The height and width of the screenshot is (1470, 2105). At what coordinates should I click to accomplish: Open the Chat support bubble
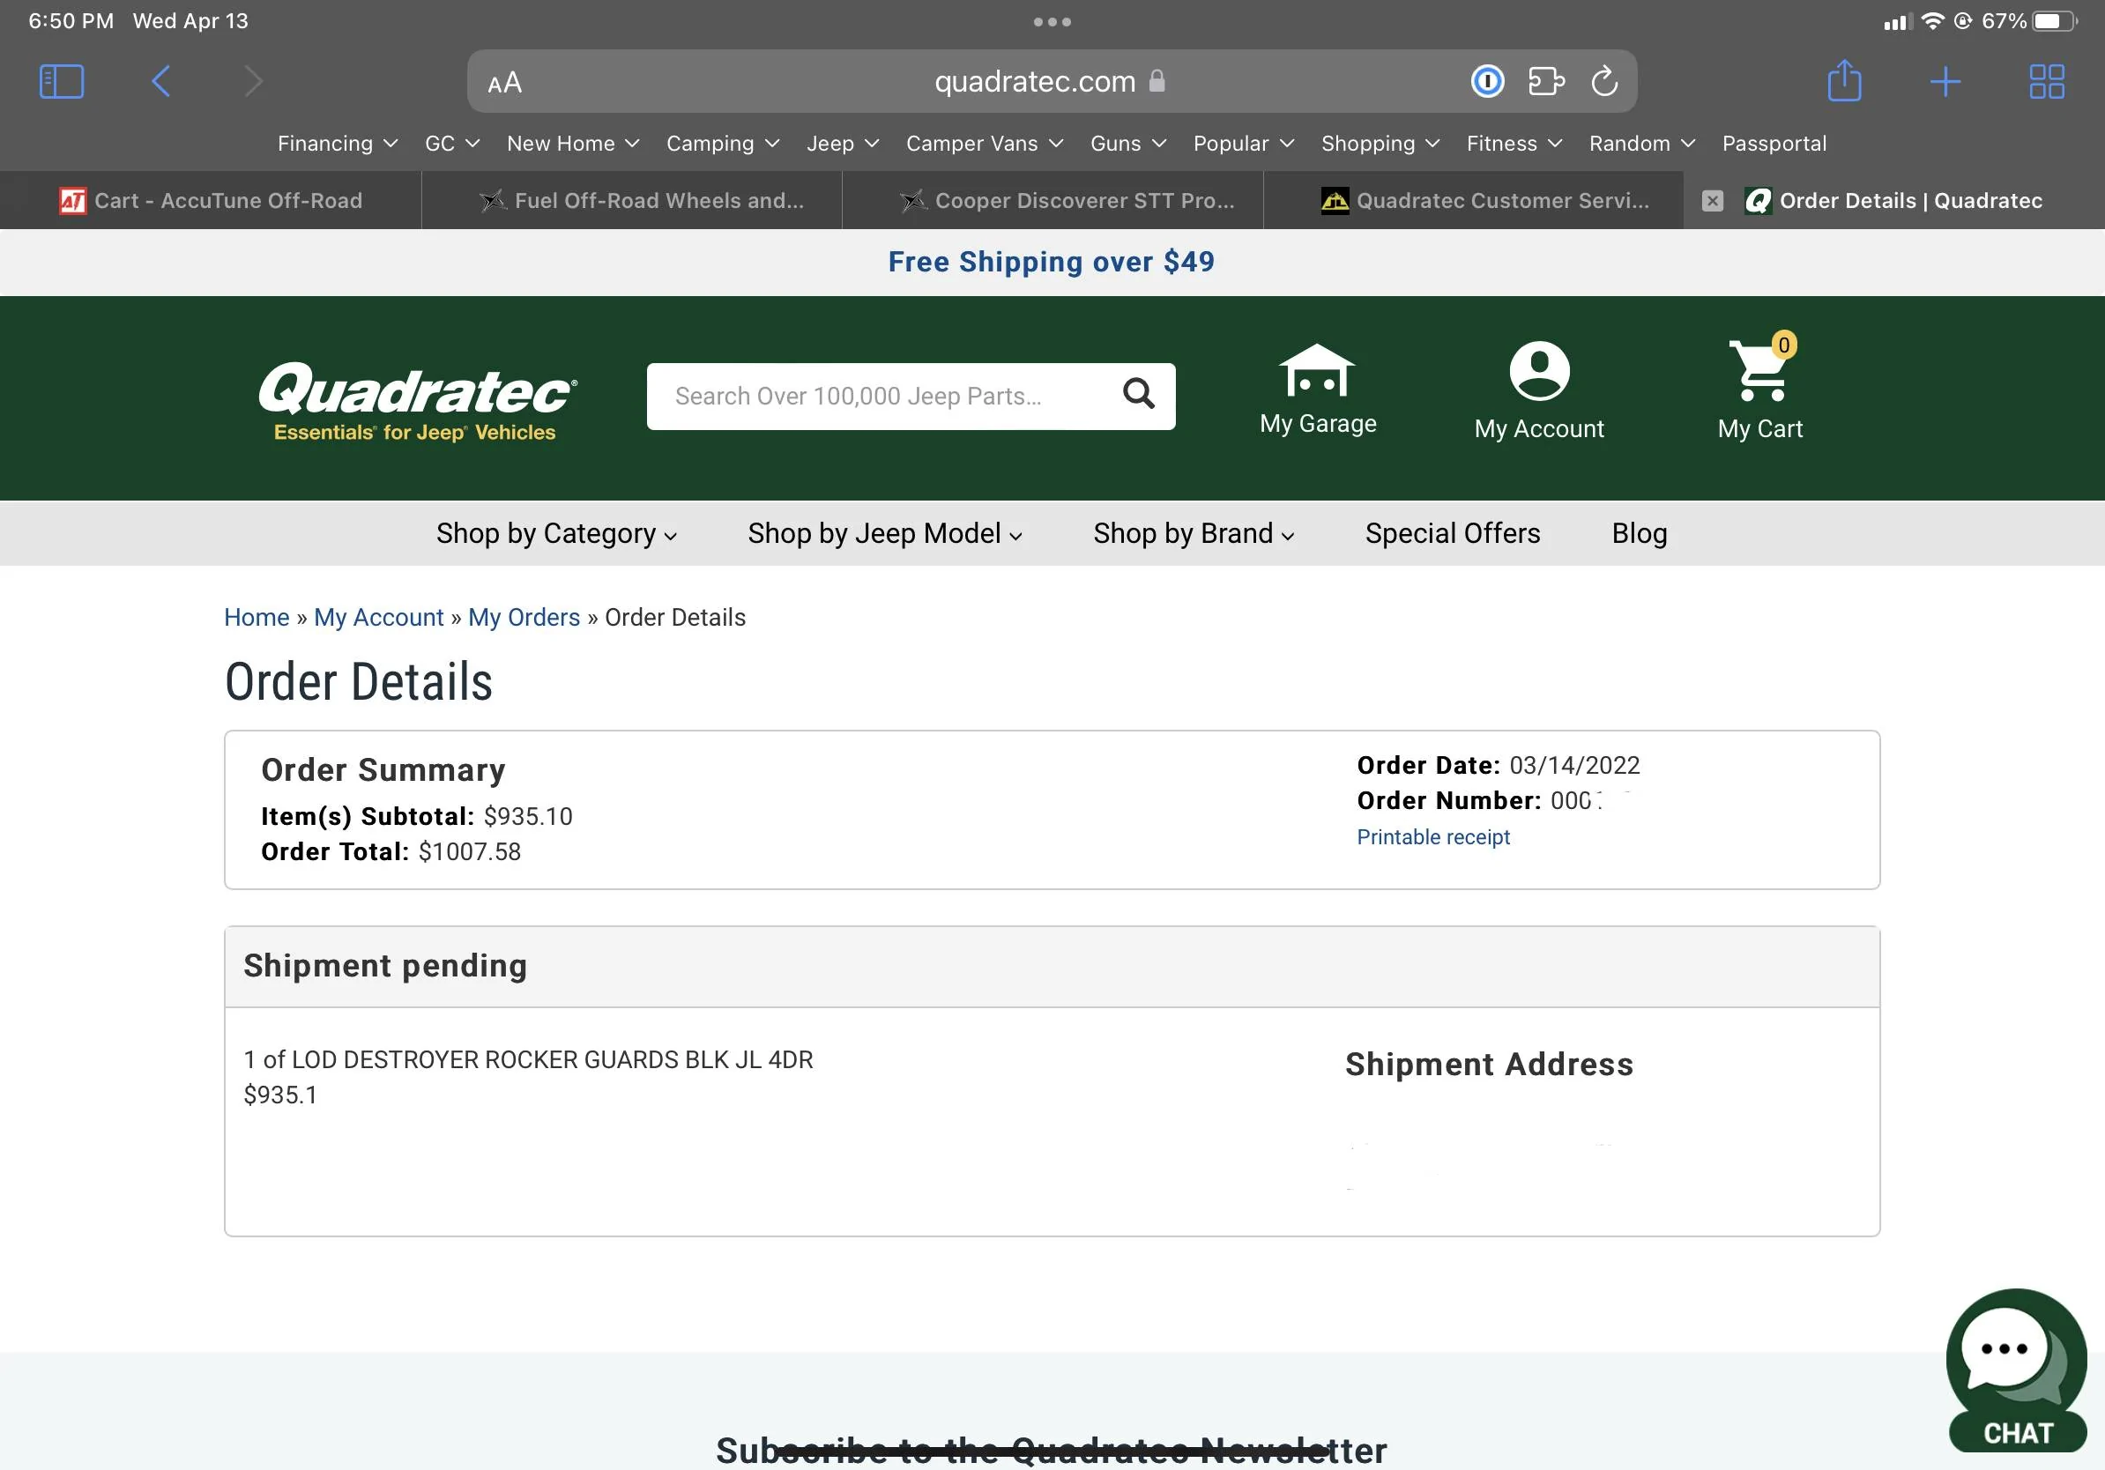(x=2017, y=1370)
